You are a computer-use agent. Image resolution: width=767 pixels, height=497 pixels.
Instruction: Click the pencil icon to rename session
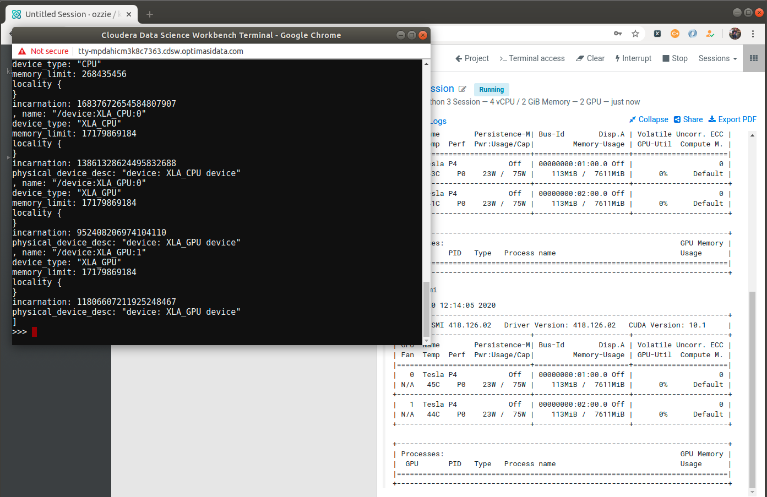[463, 89]
